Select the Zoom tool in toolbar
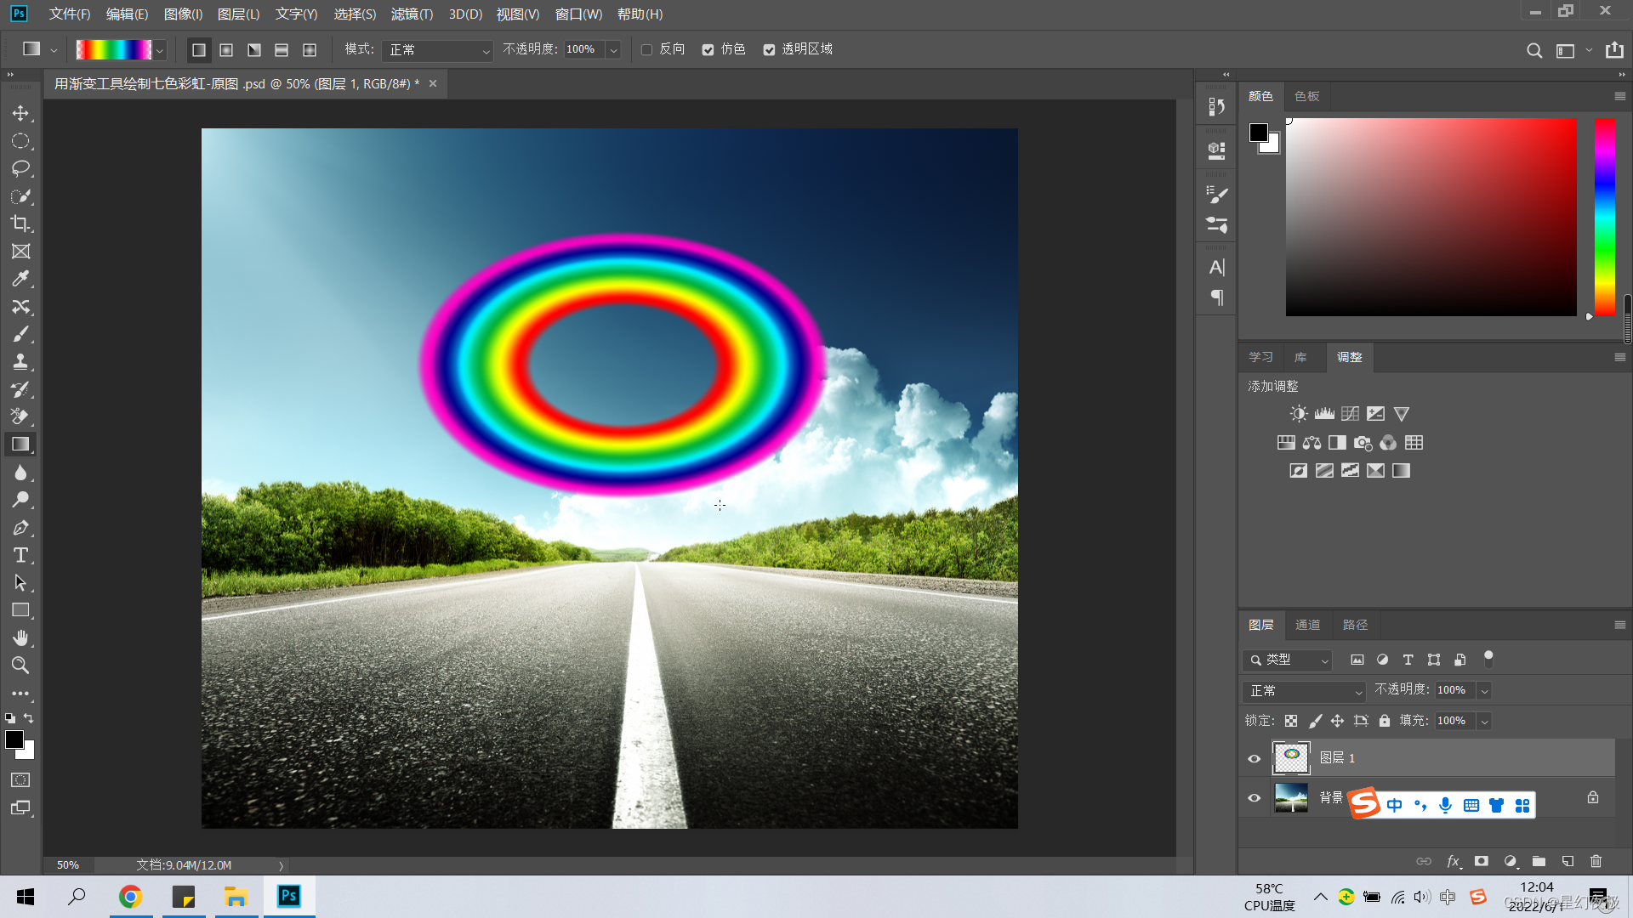 click(x=20, y=666)
